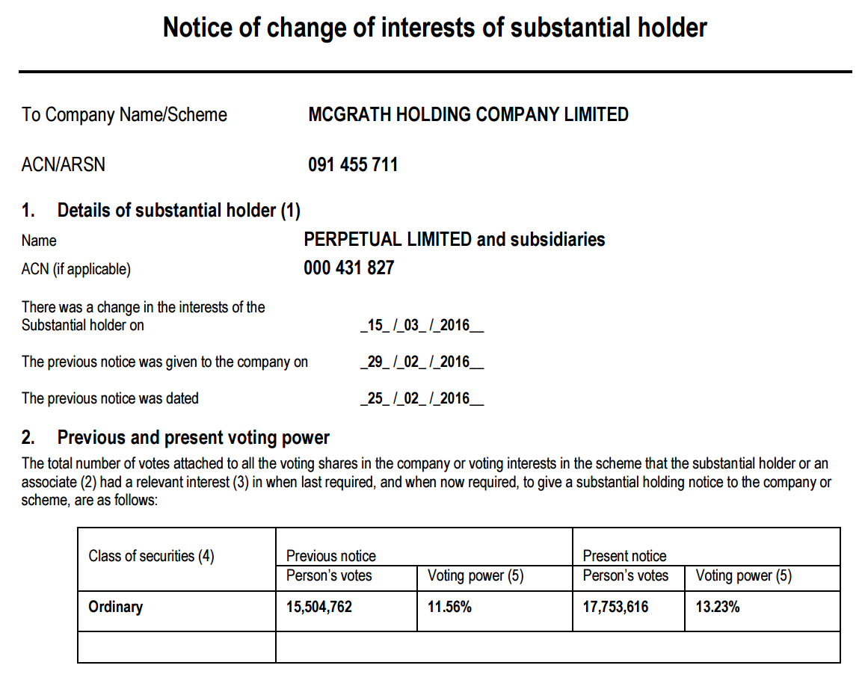Click the previous voting power 11.56%

449,607
